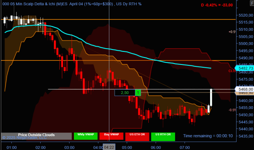Screen dimensions: 254x150
Task: Click the 01:00 time axis label
Action: click(11, 148)
